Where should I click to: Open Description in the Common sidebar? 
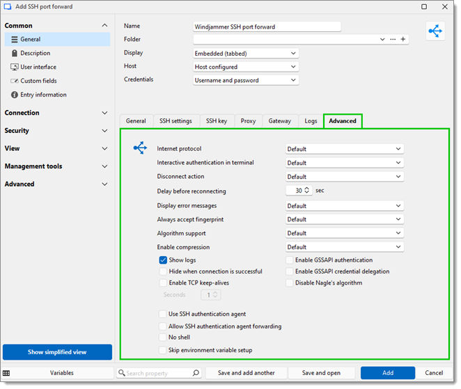click(35, 53)
